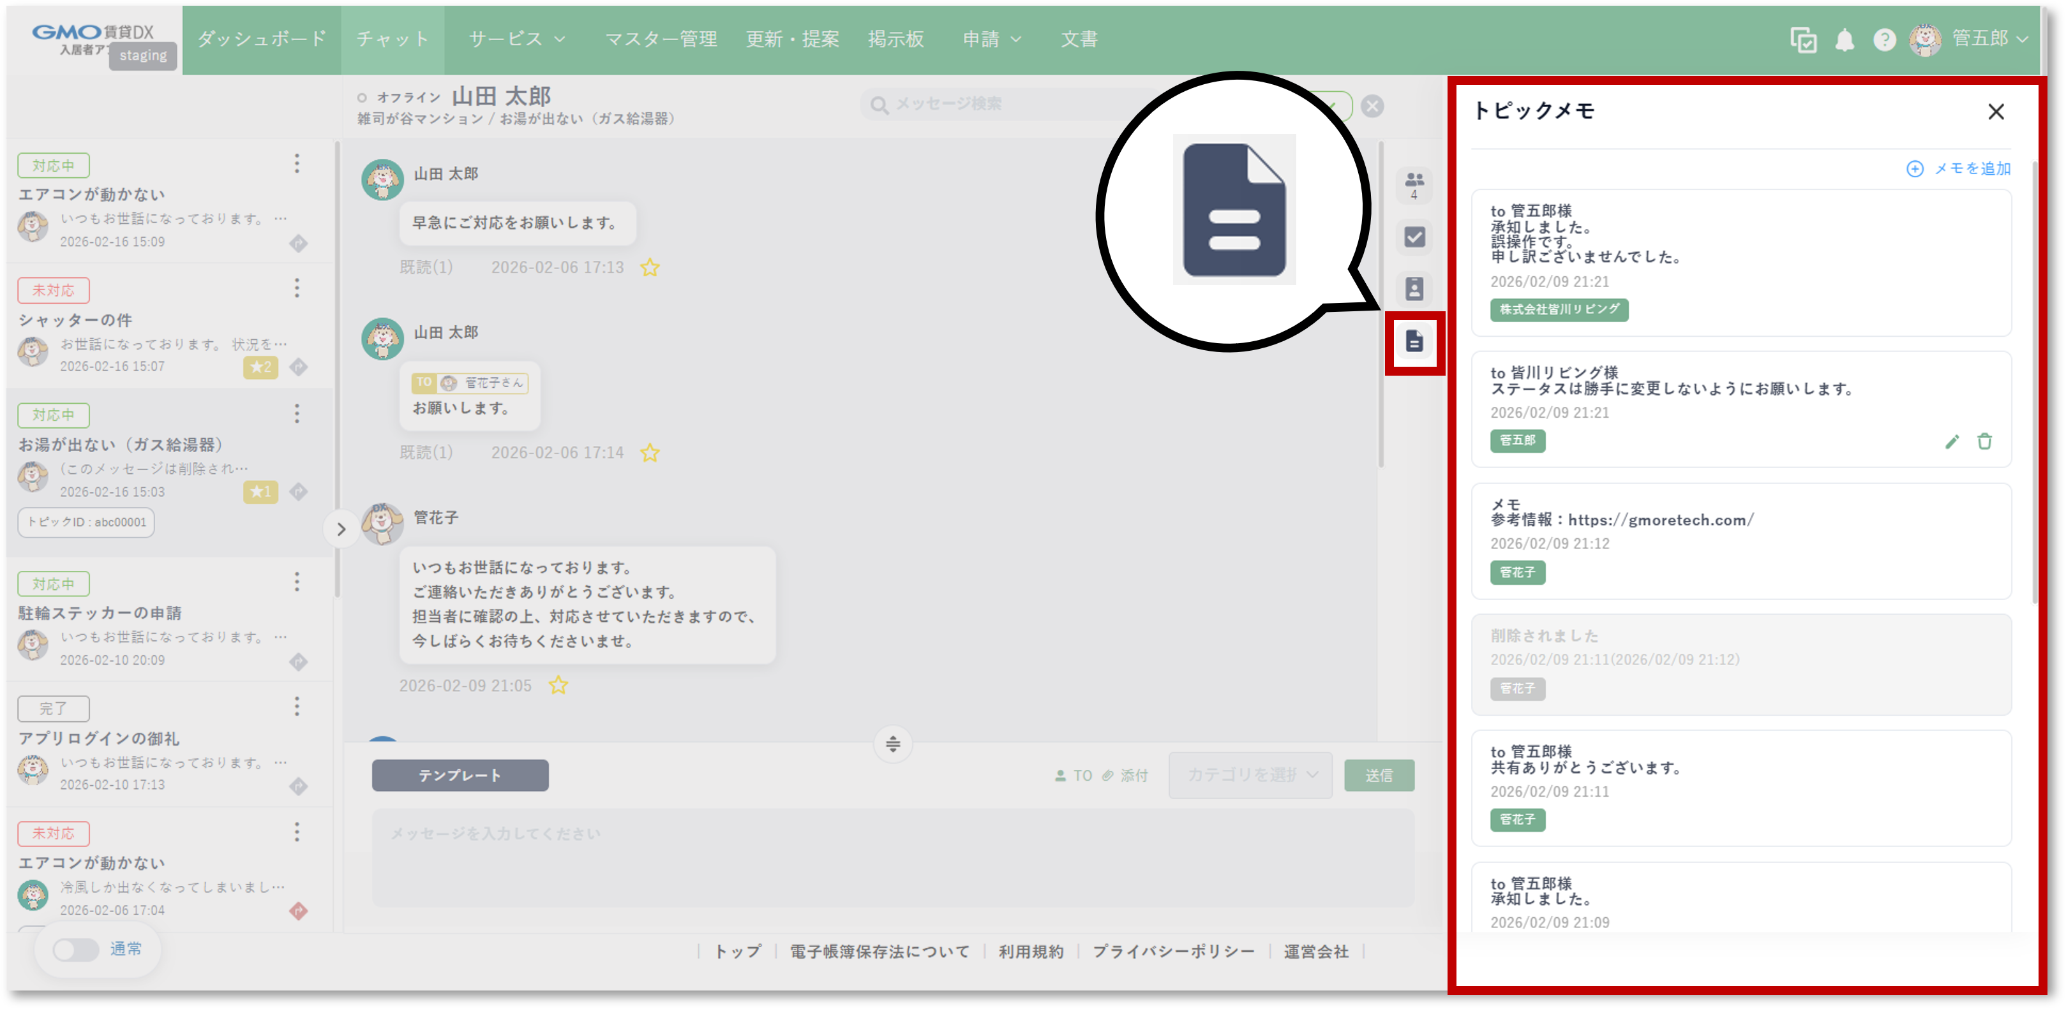Star the message sent at 2026-02-06 17:13
The image size is (2066, 1009).
(650, 268)
